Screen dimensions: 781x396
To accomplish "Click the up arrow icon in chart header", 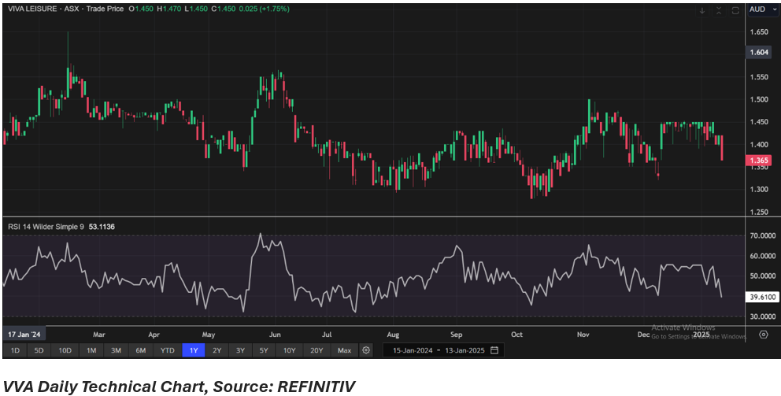I will tap(718, 10).
